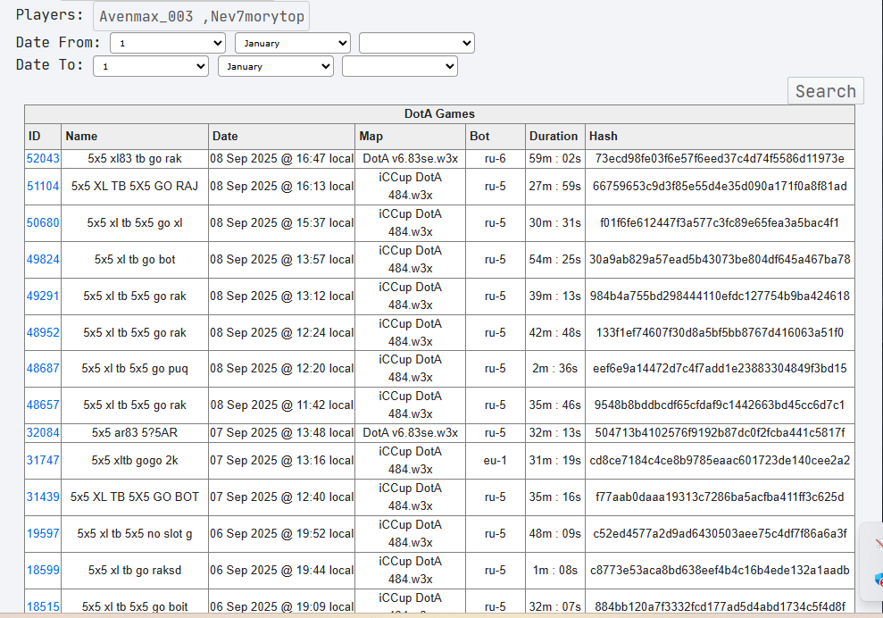The width and height of the screenshot is (883, 618).
Task: Click hash starting with 66759653c9d3
Action: click(x=720, y=186)
